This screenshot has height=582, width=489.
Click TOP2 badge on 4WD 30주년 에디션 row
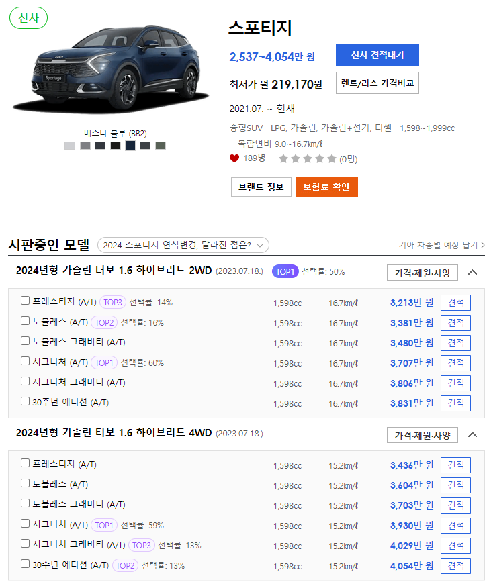(125, 565)
